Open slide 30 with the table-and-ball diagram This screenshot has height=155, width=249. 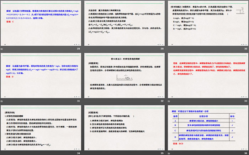207,23
